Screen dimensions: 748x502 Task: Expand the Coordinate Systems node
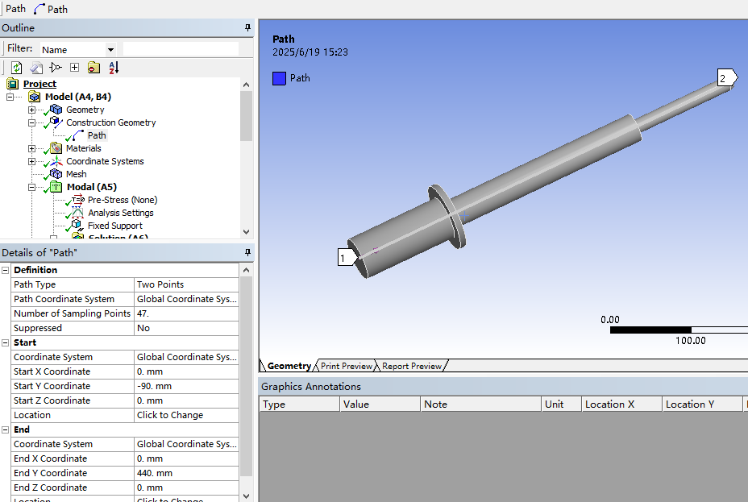(x=31, y=161)
